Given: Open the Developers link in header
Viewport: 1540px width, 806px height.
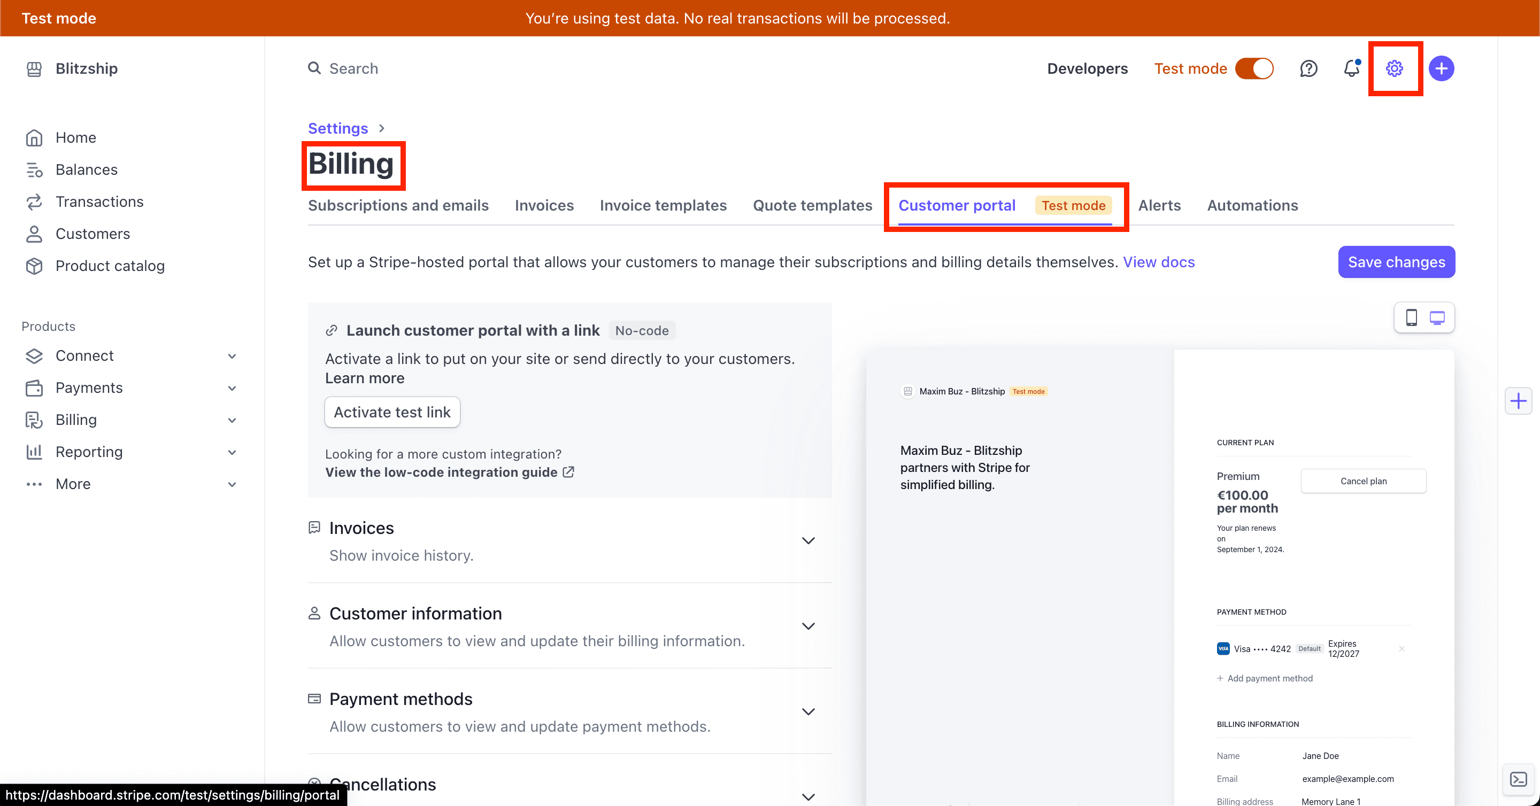Looking at the screenshot, I should pos(1088,68).
